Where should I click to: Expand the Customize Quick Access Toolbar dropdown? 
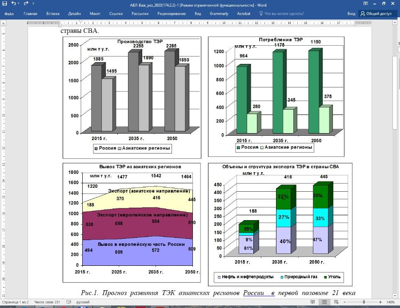pos(34,4)
